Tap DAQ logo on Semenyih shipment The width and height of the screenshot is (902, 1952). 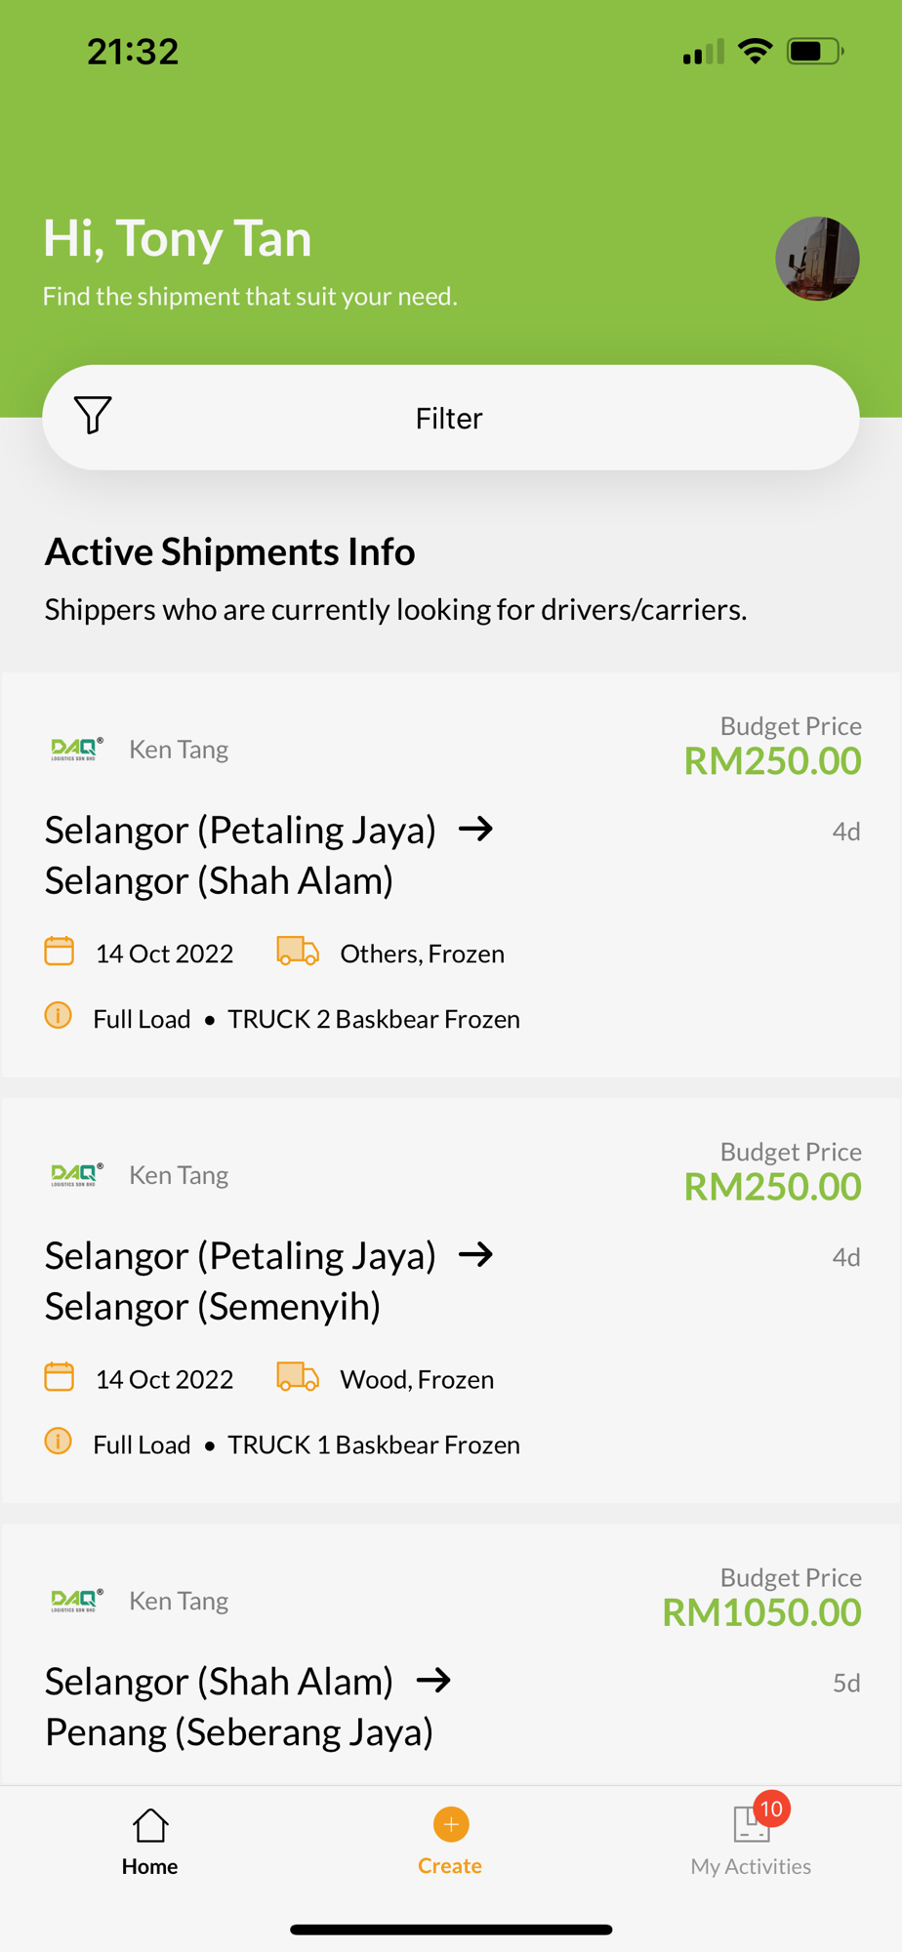click(x=76, y=1175)
